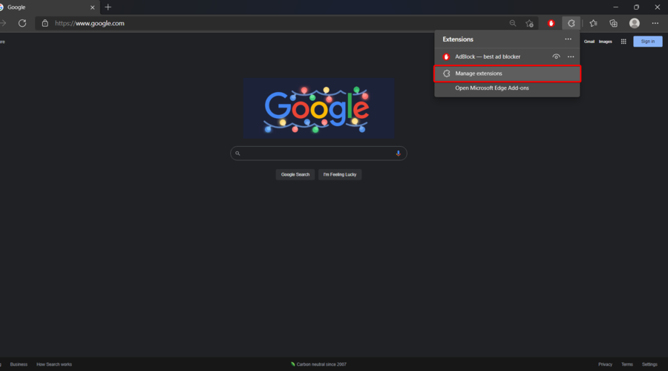Screen dimensions: 668x371
Task: Add this page to favorites star icon
Action: click(x=529, y=24)
